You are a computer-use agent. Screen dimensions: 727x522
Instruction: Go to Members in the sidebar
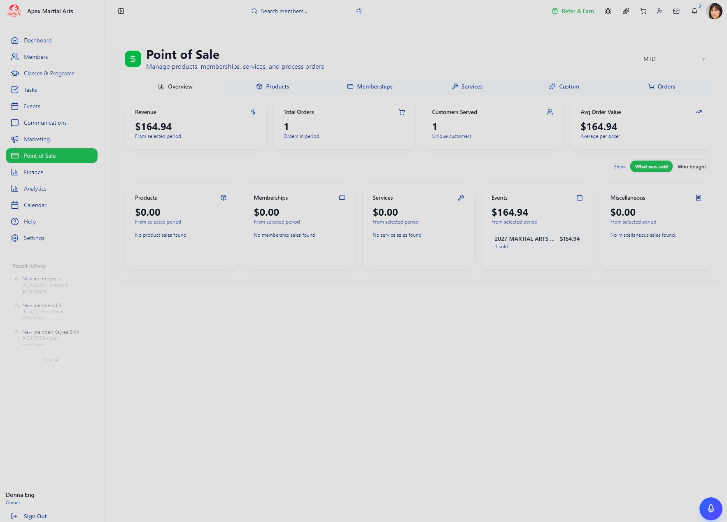[51, 57]
